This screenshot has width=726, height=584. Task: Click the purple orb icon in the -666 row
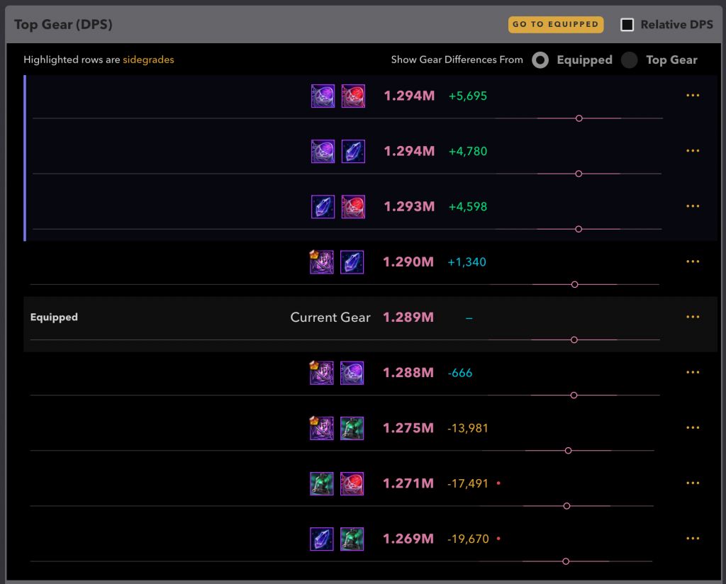tap(352, 373)
